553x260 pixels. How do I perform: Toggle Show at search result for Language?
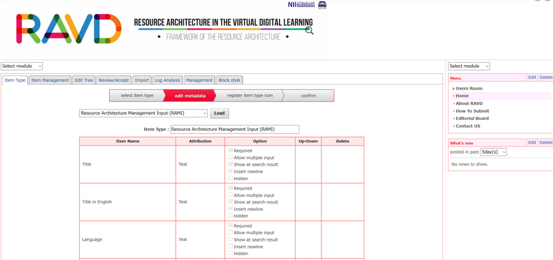(230, 240)
